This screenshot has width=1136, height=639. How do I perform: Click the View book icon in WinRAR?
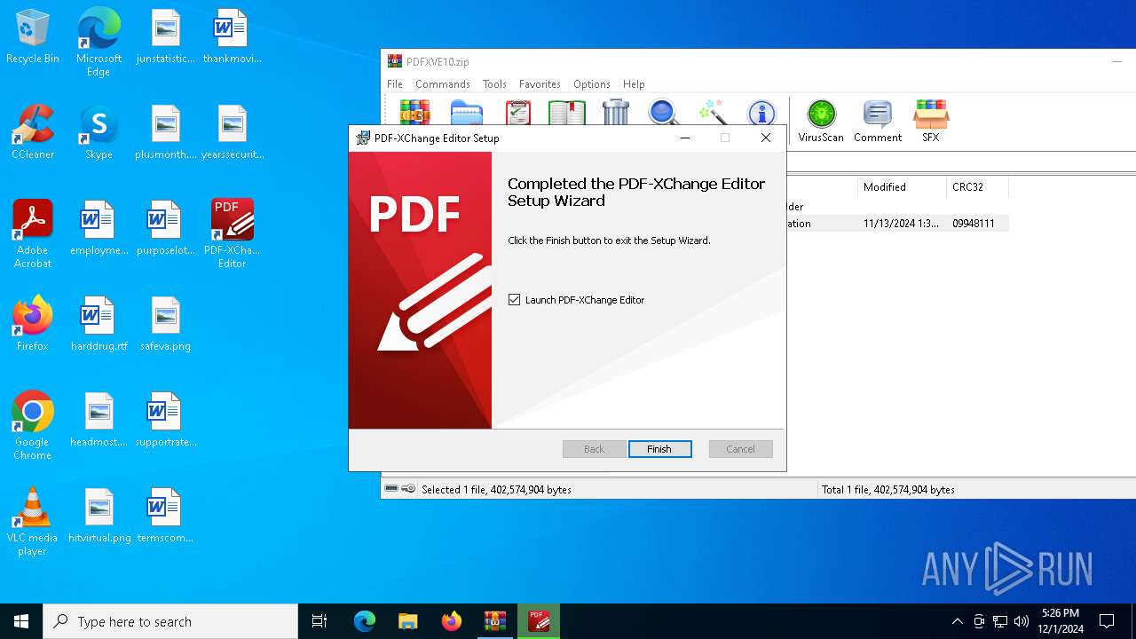coord(566,112)
